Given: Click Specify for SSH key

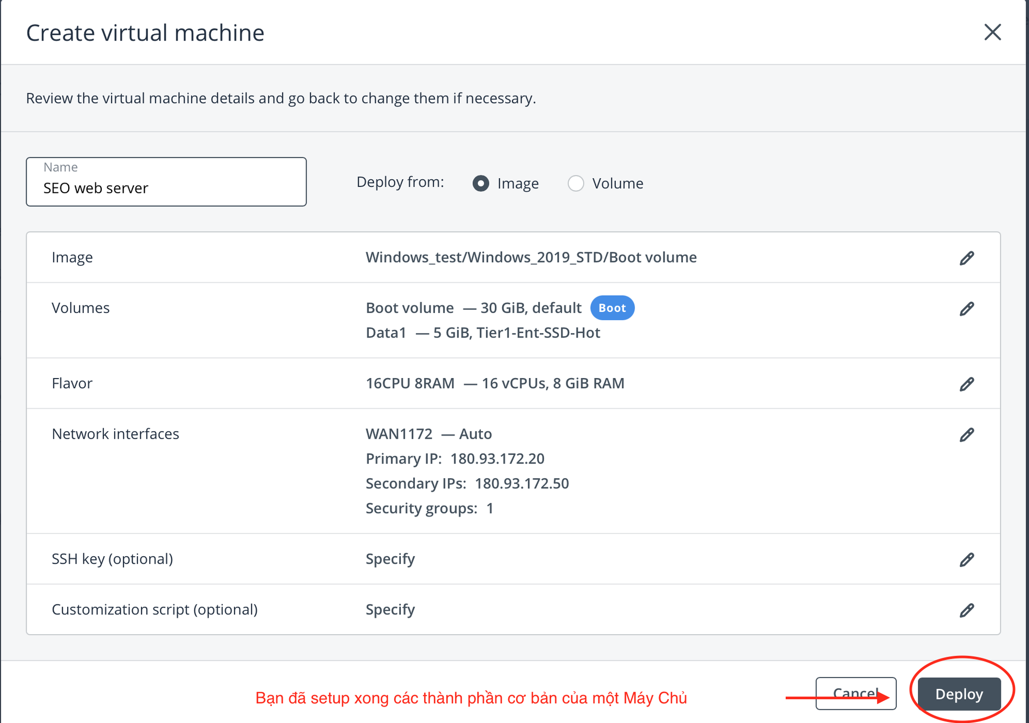Looking at the screenshot, I should click(x=390, y=559).
